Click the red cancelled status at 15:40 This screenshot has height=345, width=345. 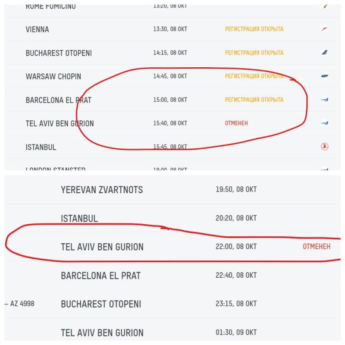[x=236, y=123]
